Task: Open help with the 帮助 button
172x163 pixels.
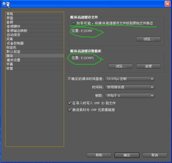Action: [99, 155]
